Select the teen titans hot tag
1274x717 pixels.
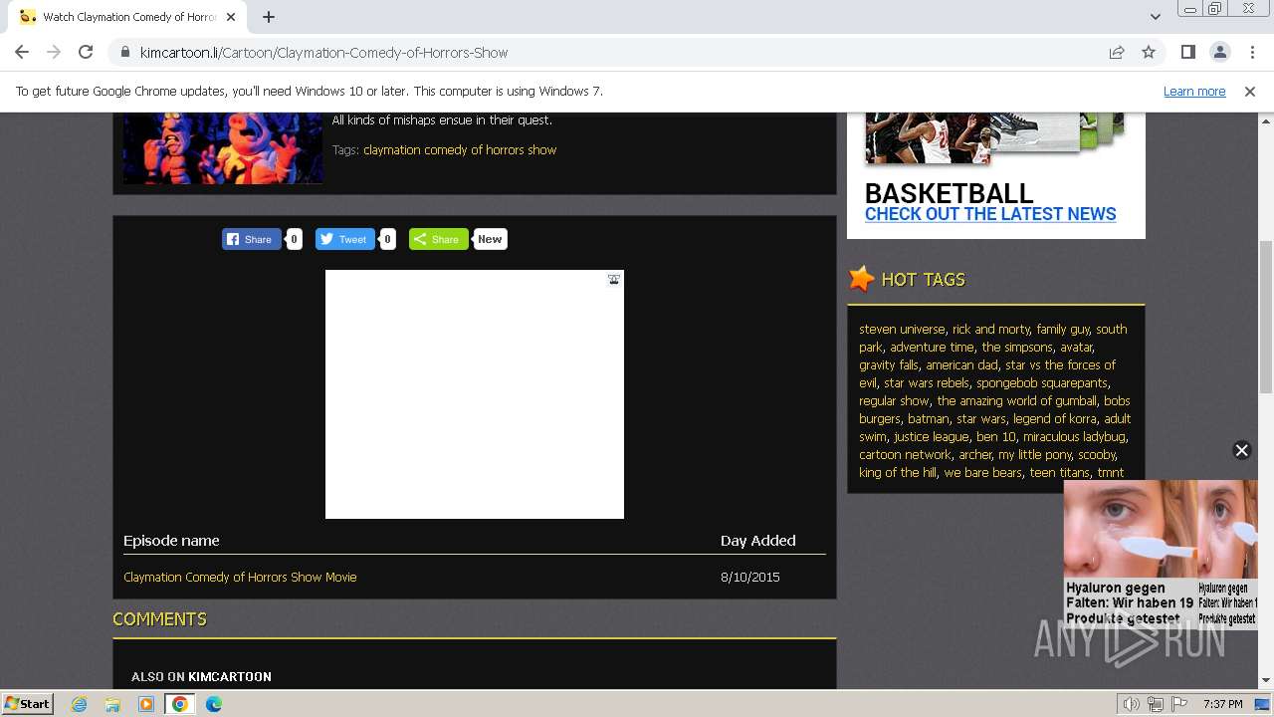[x=1059, y=473]
